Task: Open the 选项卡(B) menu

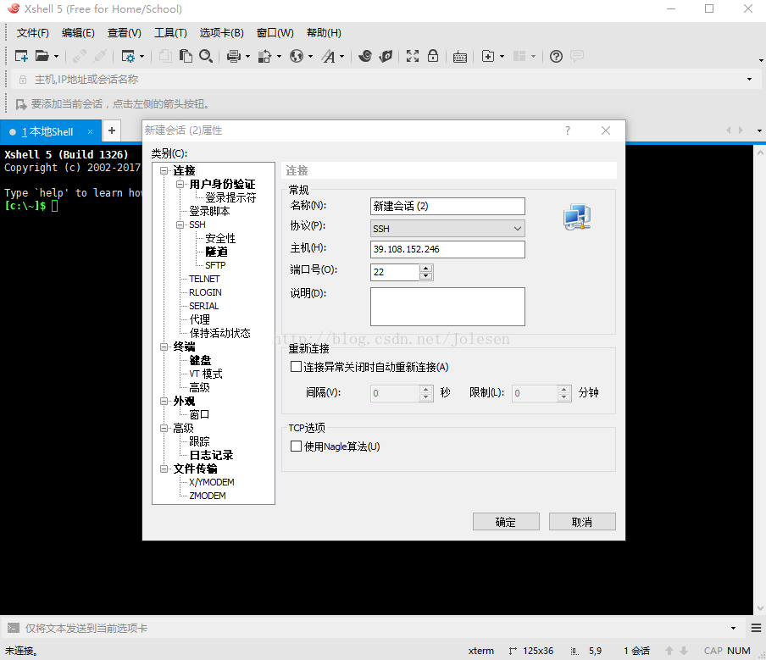Action: 222,33
